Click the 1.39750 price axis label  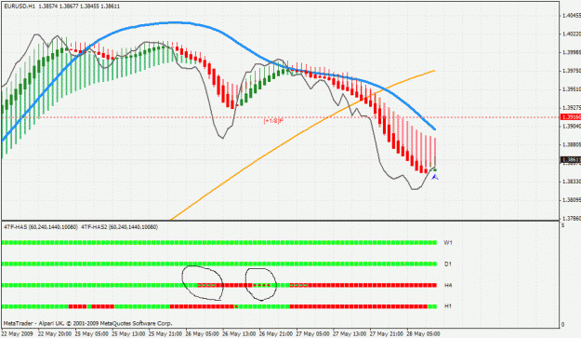[572, 71]
